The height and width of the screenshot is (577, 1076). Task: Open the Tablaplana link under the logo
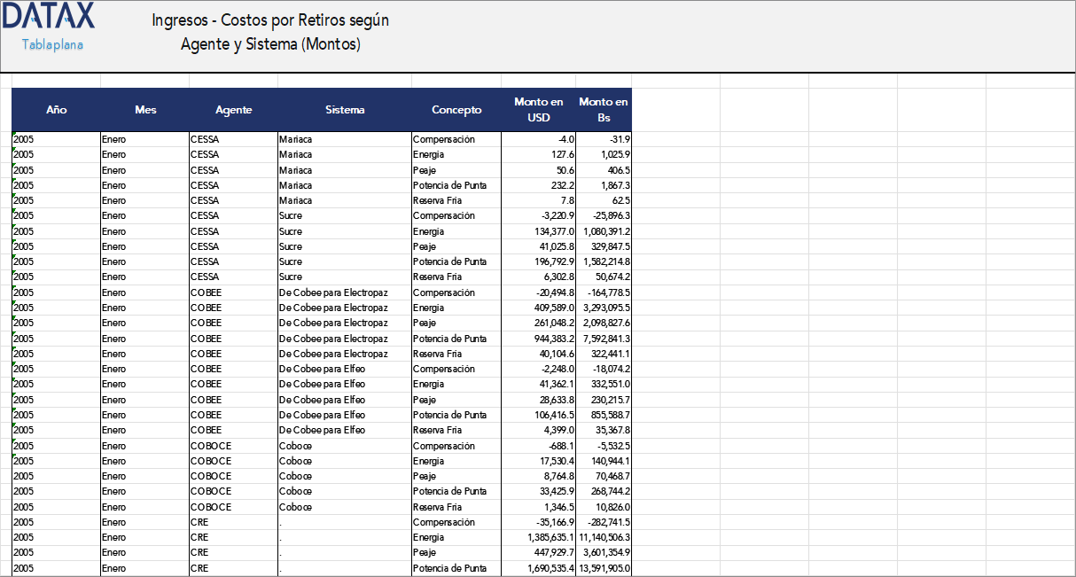52,44
